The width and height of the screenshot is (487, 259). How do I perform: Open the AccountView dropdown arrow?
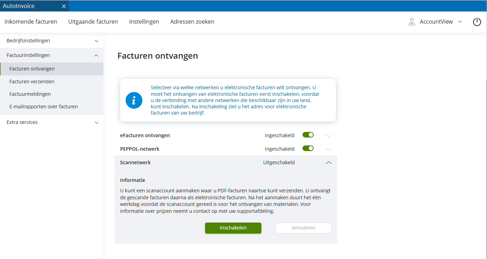(x=460, y=22)
